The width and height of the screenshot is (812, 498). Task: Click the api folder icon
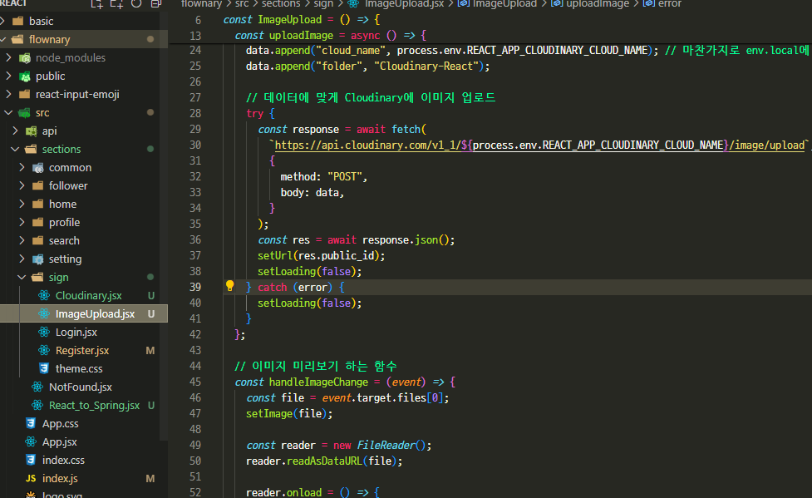pos(31,131)
